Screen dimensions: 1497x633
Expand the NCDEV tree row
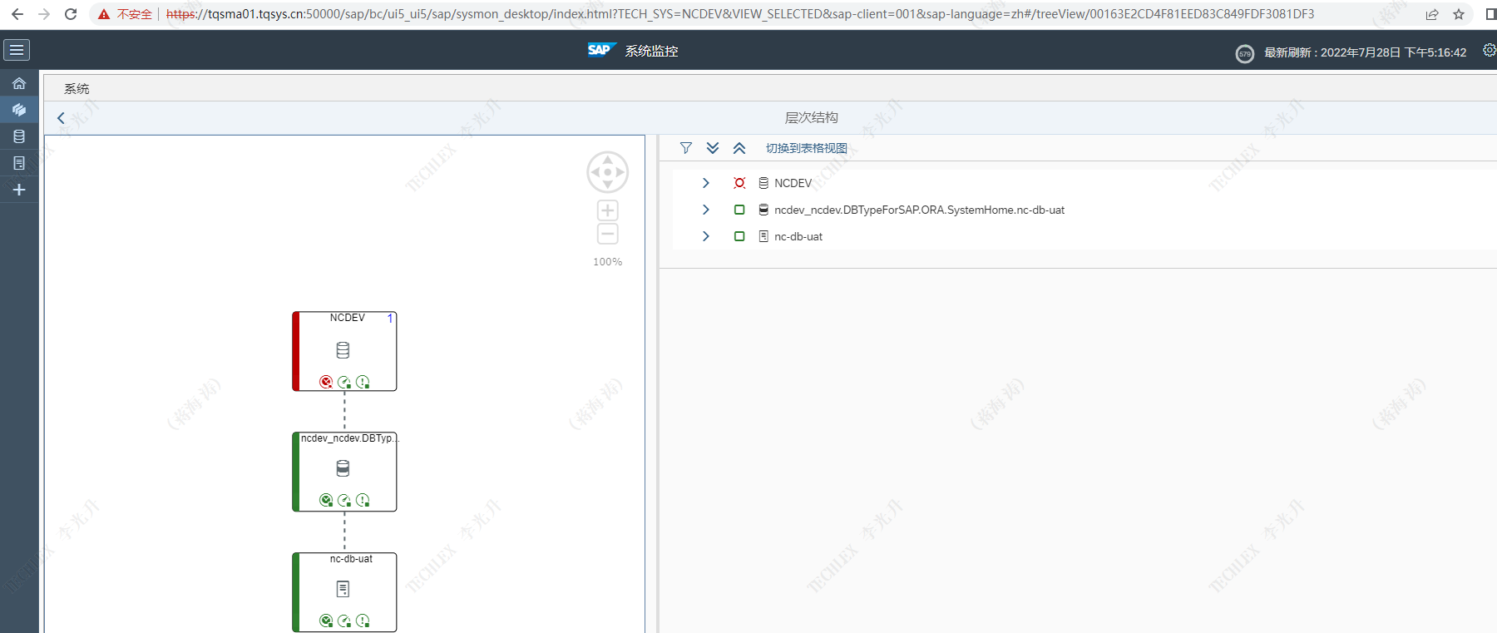click(705, 183)
